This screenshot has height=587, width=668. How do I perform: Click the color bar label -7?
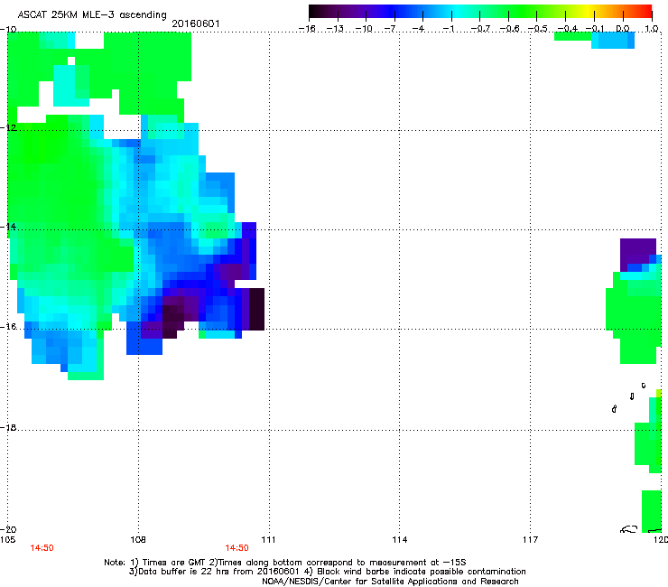click(391, 29)
